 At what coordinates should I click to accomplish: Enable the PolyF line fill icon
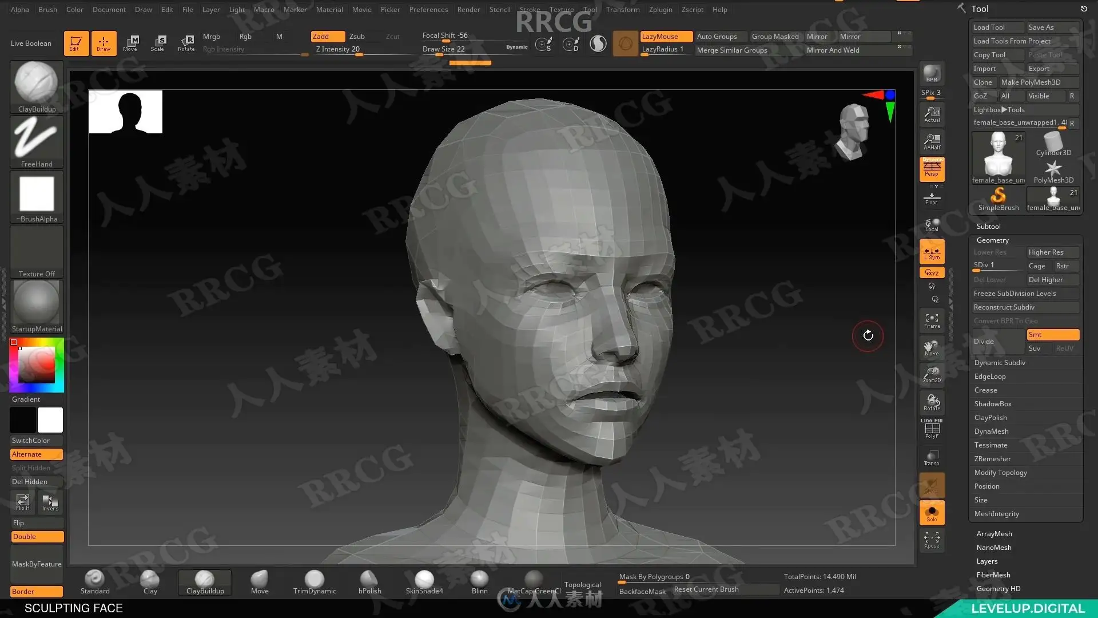tap(932, 429)
